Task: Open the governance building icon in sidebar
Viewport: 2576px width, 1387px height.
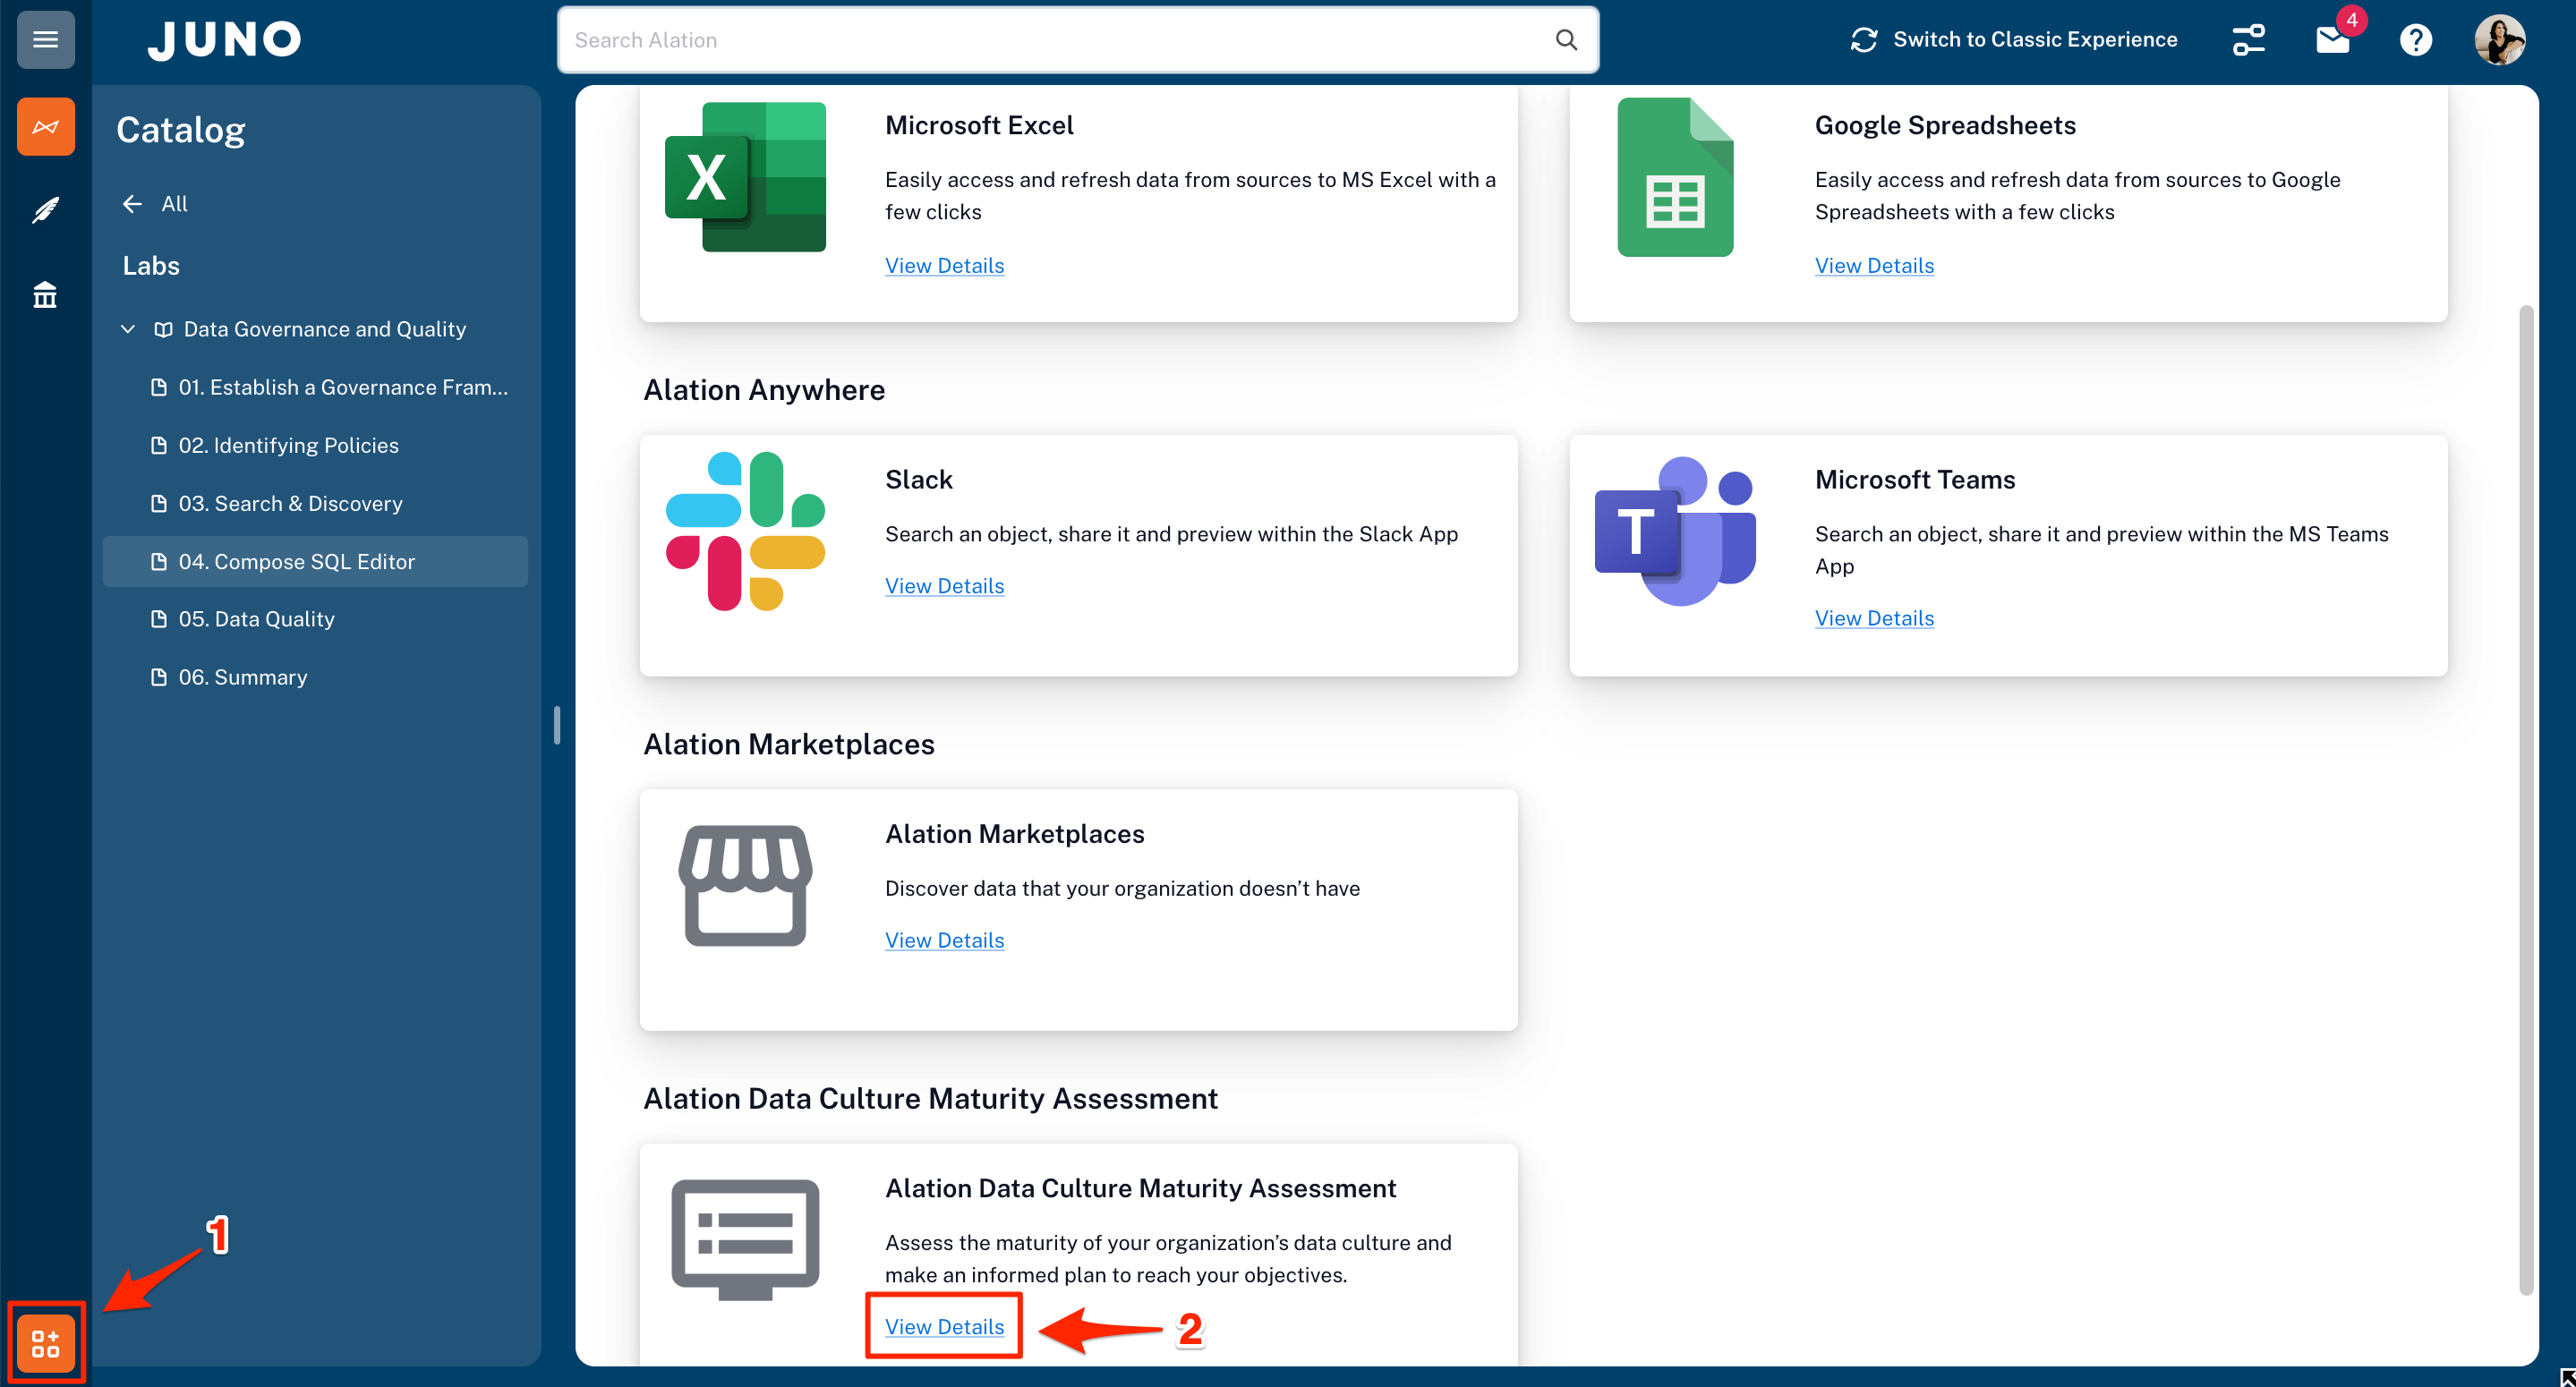Action: pyautogui.click(x=45, y=295)
